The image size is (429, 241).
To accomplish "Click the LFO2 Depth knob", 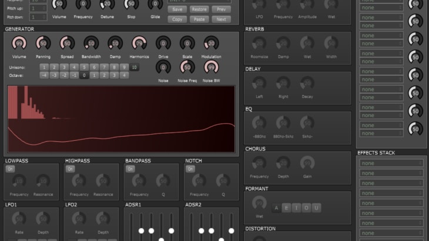I will point(103,219).
